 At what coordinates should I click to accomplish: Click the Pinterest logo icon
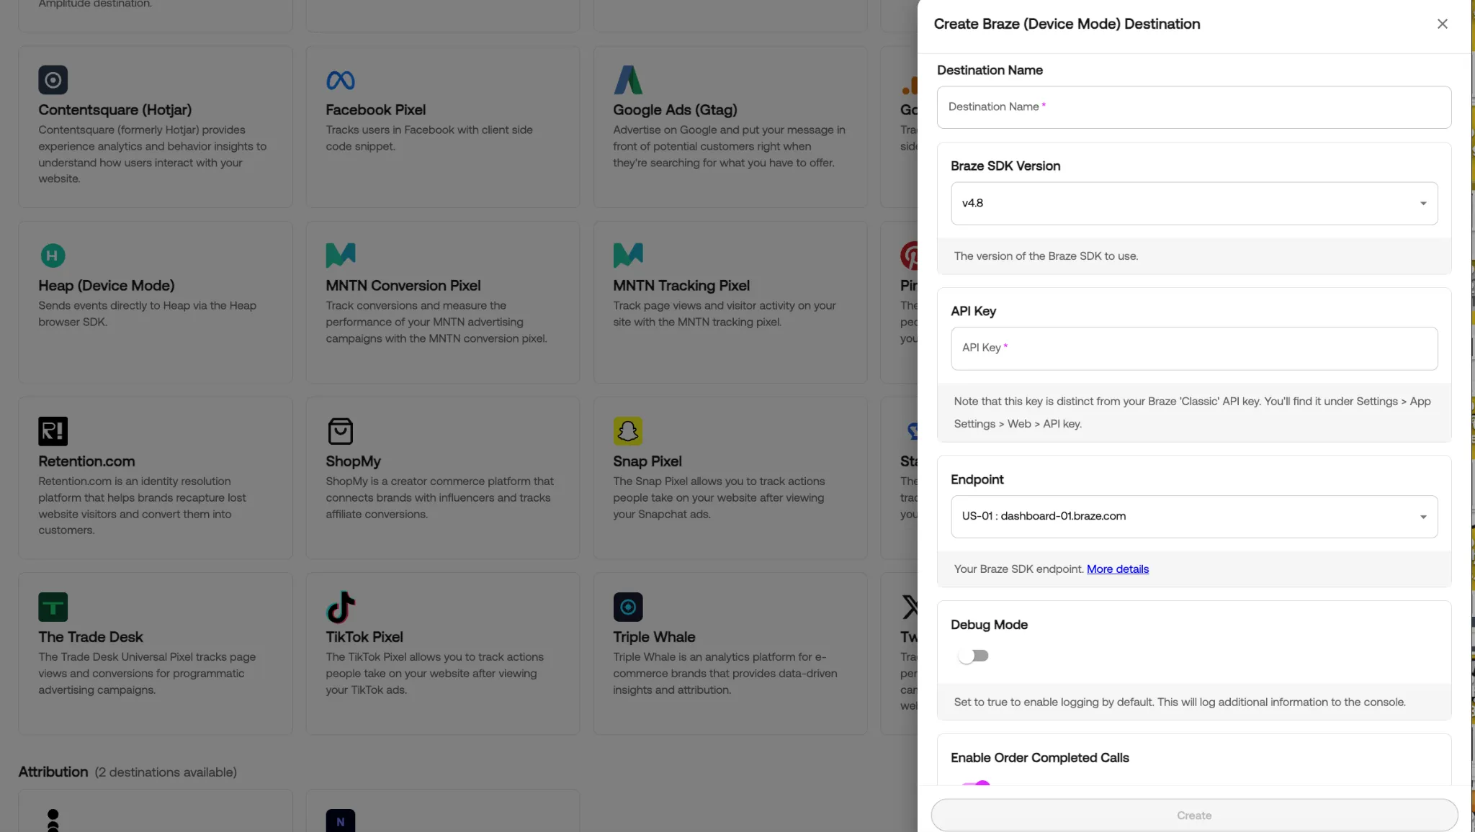pyautogui.click(x=910, y=256)
